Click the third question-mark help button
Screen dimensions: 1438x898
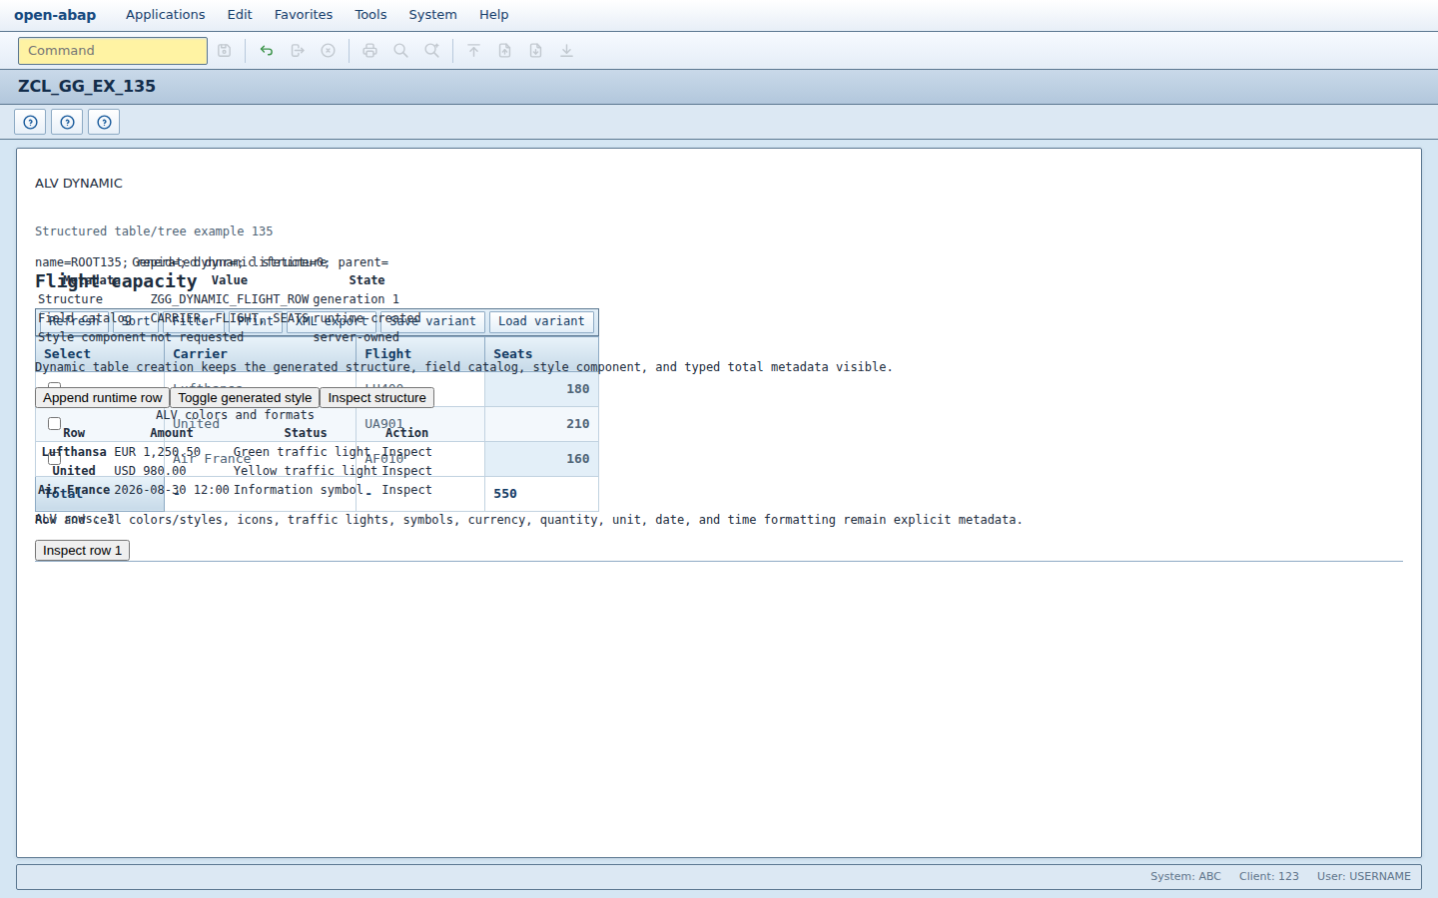(104, 122)
